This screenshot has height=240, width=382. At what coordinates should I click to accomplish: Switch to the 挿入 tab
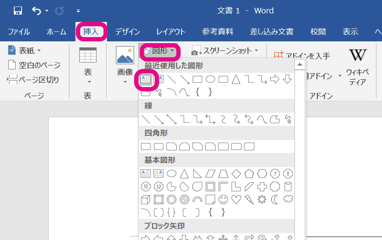click(91, 31)
